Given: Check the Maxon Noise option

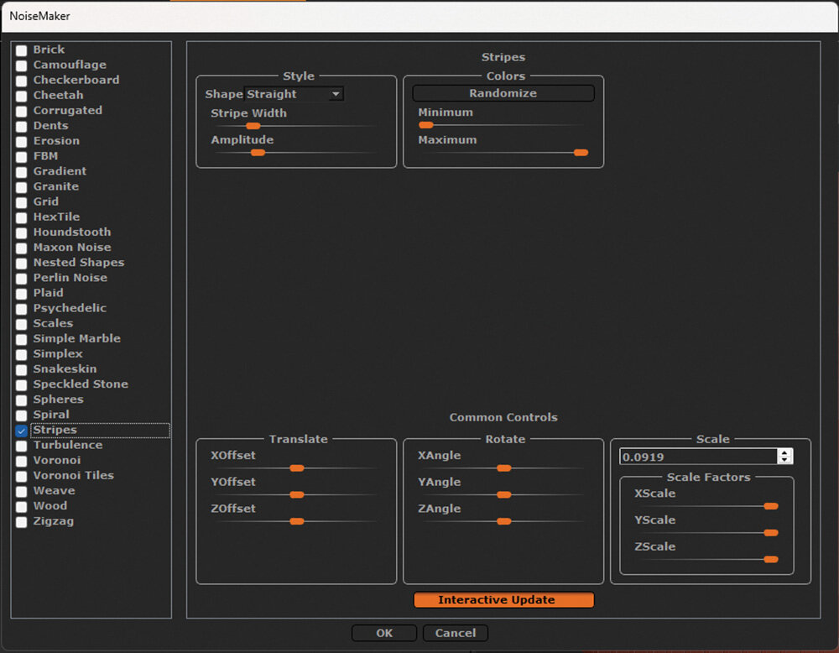Looking at the screenshot, I should (x=22, y=248).
